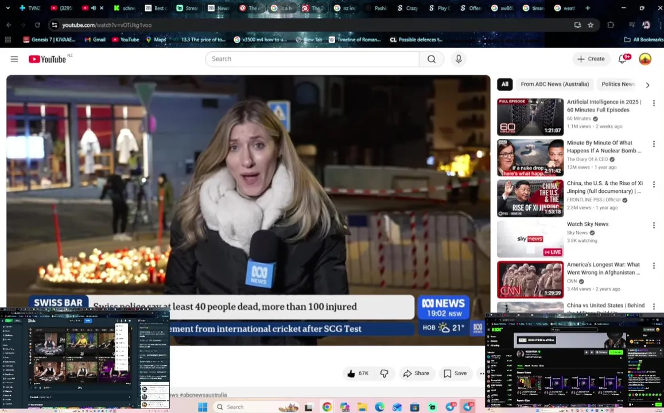Mute the tab via its speaker icon
Screen dimensions: 664x413
(x=94, y=8)
